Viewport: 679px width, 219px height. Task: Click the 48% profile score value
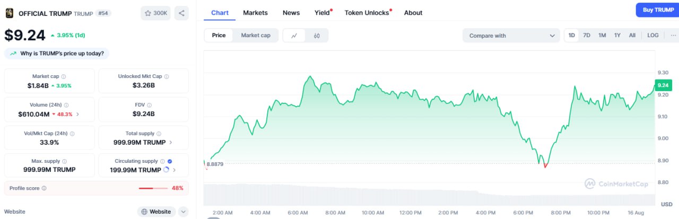pos(178,188)
